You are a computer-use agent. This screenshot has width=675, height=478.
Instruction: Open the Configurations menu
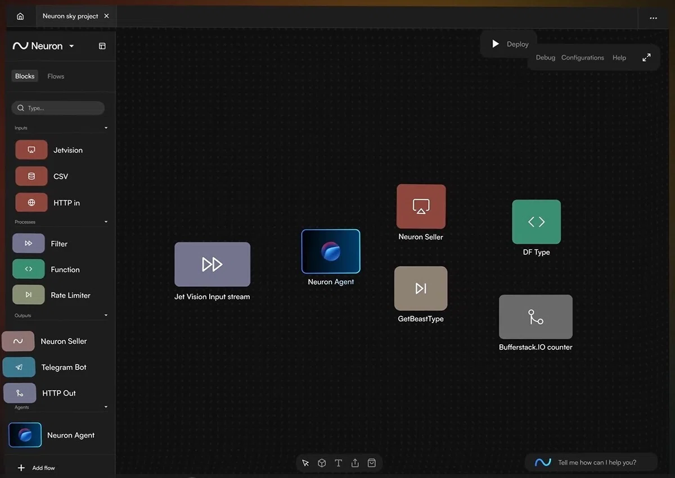[x=583, y=58]
